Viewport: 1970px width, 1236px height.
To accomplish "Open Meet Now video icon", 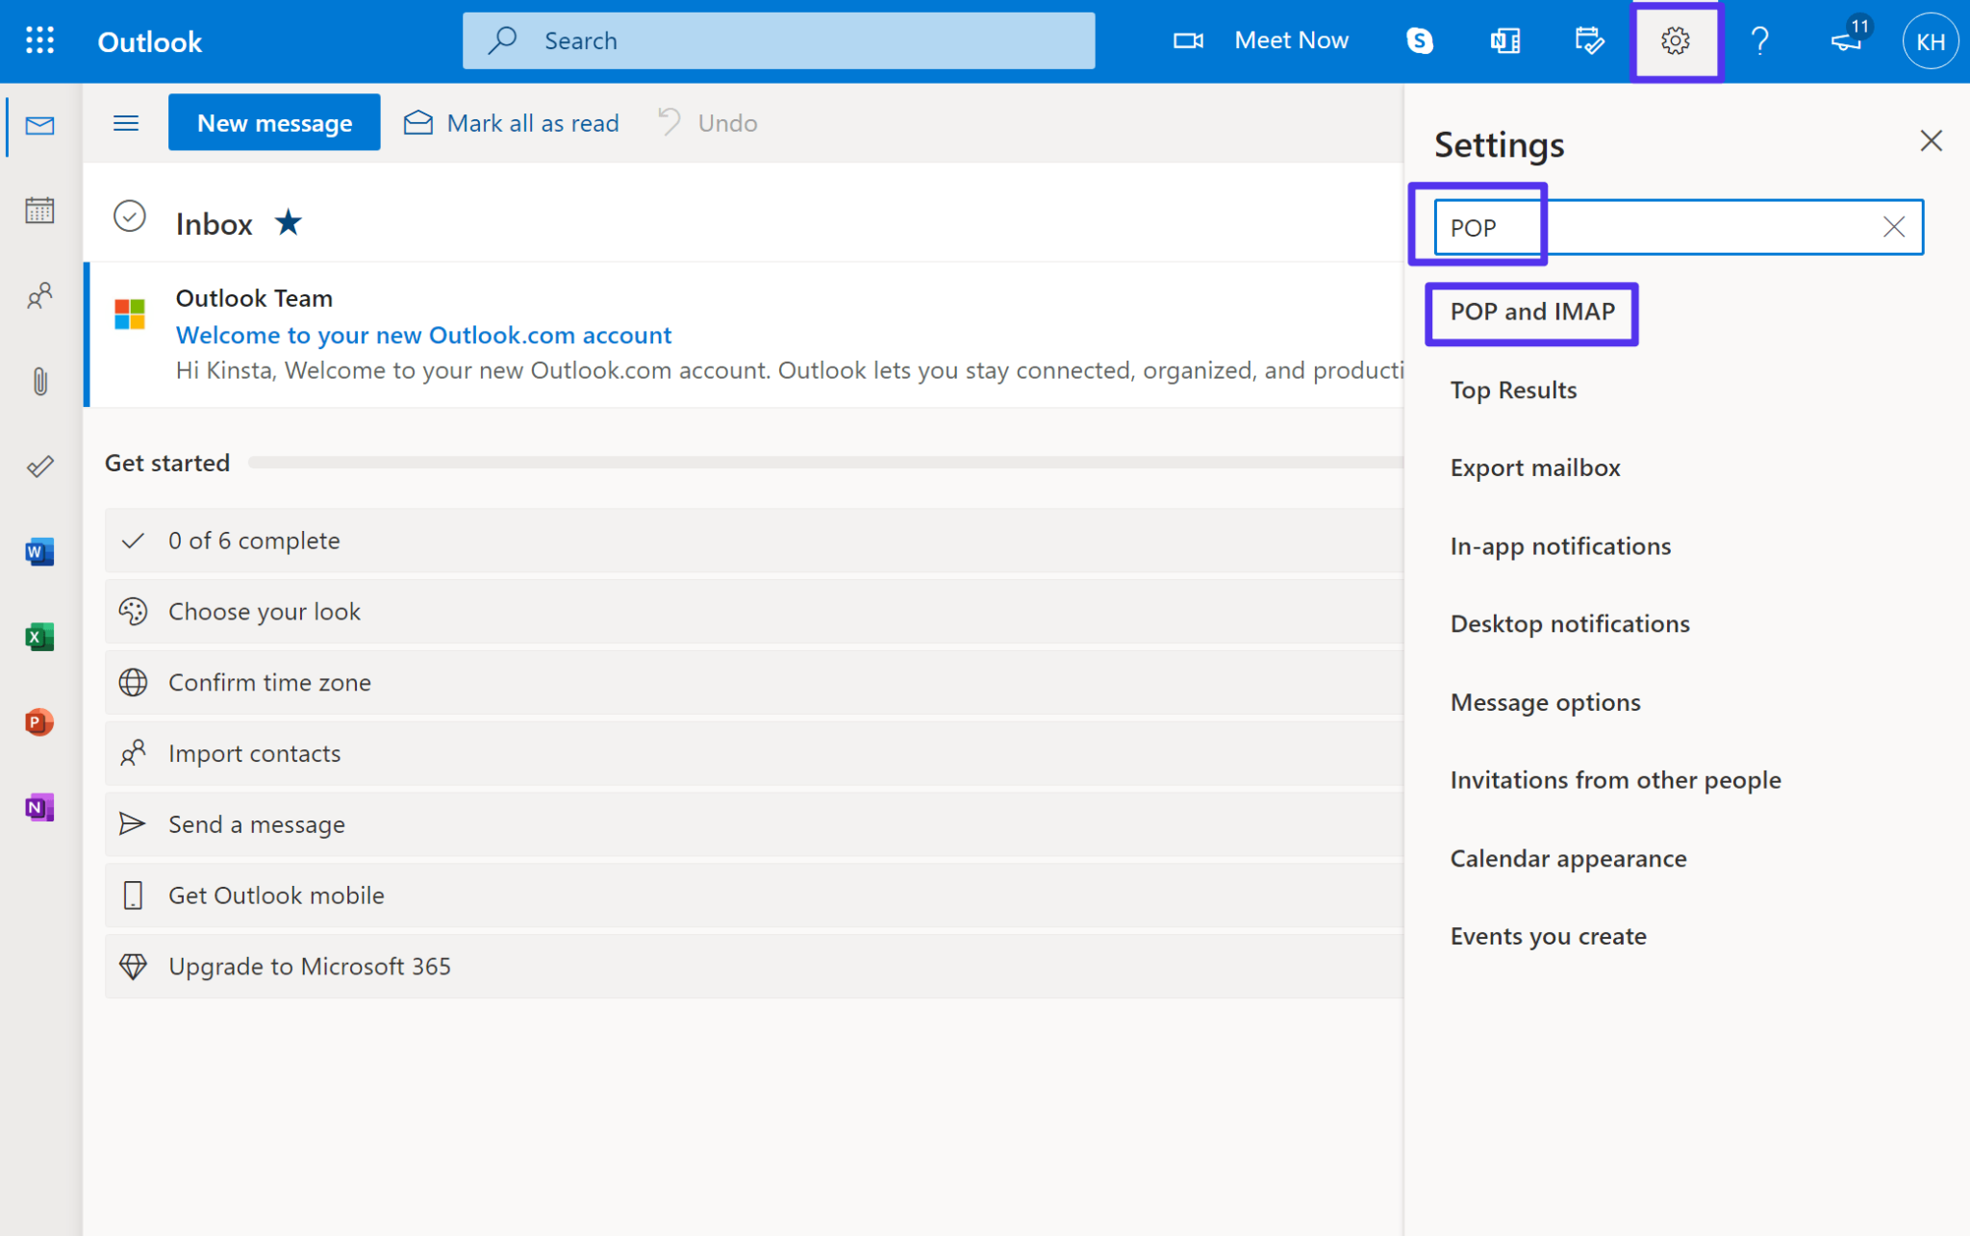I will [x=1187, y=39].
